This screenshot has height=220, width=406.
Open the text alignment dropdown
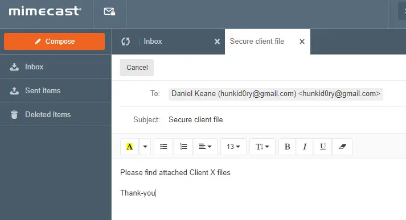(x=206, y=147)
